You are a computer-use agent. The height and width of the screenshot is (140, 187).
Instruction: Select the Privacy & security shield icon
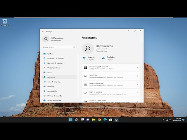pos(44,96)
